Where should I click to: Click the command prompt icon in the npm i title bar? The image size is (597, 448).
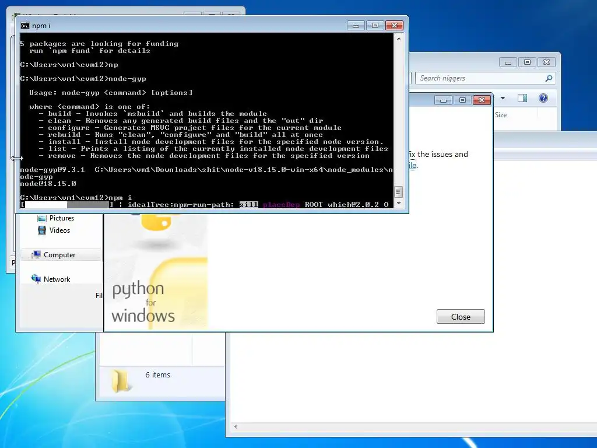coord(25,26)
